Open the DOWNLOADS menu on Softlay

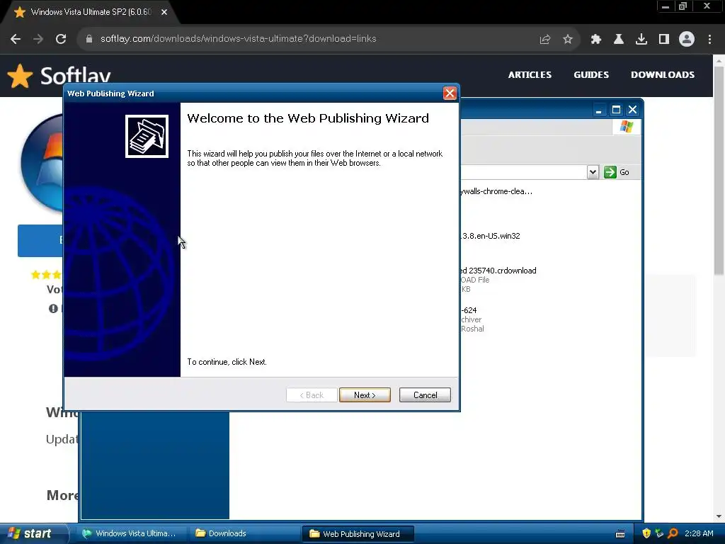tap(663, 75)
